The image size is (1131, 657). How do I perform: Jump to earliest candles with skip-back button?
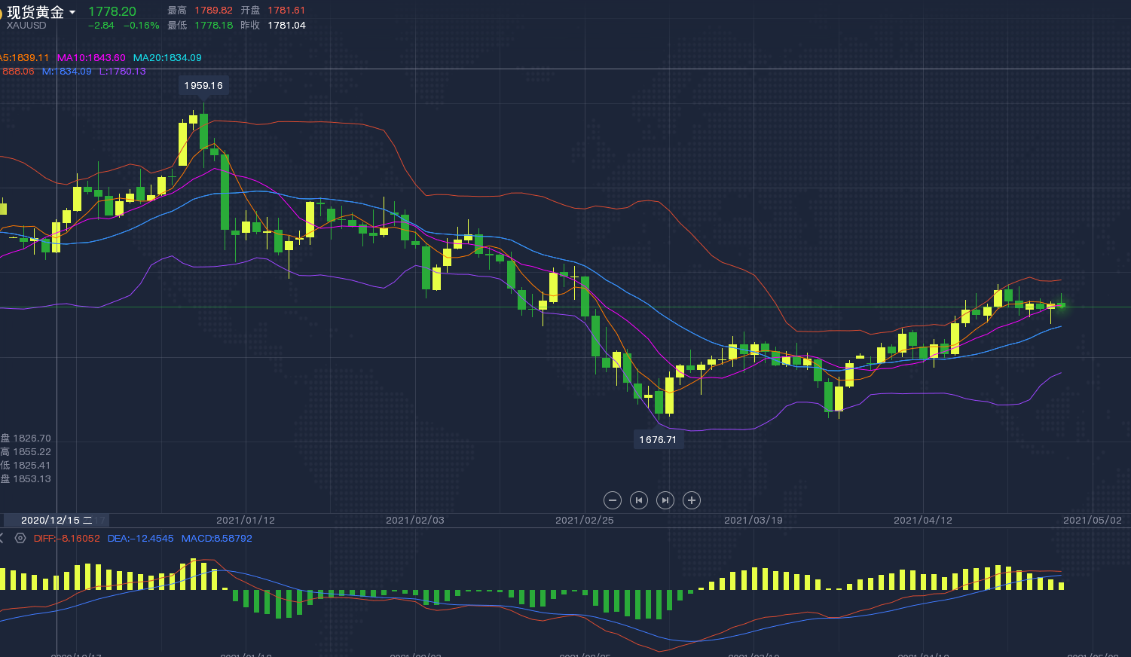click(x=639, y=500)
